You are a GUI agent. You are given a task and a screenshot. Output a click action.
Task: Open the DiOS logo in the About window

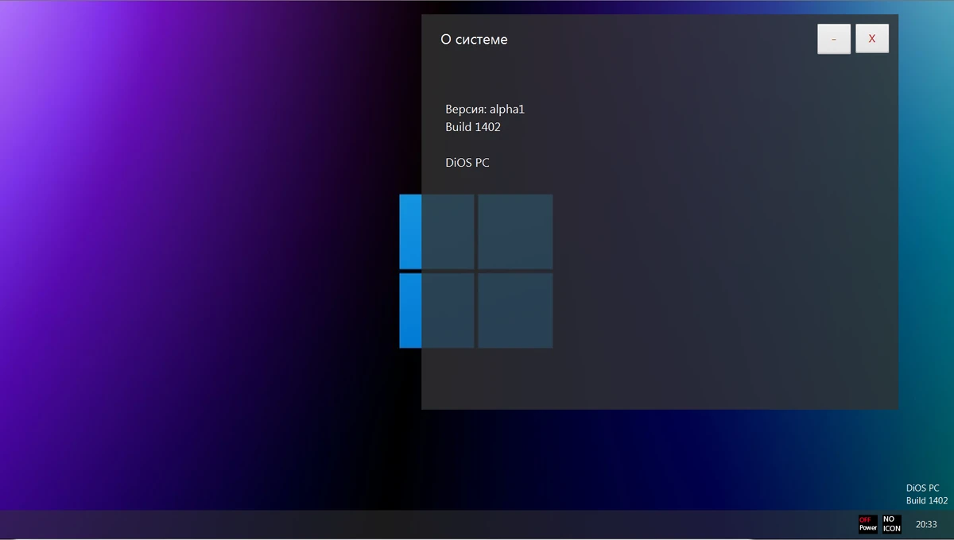click(x=476, y=271)
